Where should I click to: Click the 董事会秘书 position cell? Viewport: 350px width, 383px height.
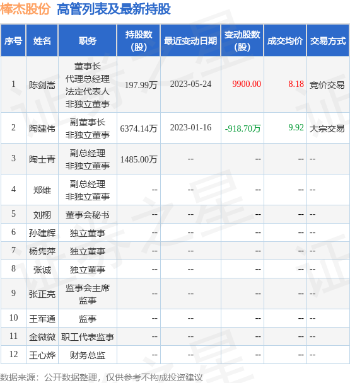(87, 215)
